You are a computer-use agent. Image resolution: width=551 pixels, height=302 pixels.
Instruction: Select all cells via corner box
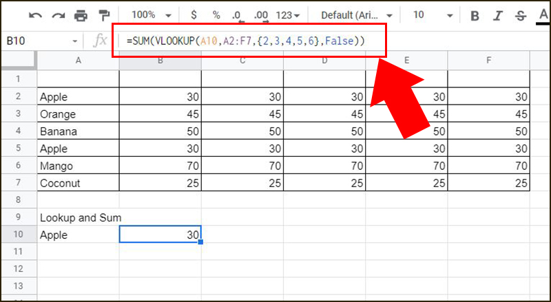[19, 61]
